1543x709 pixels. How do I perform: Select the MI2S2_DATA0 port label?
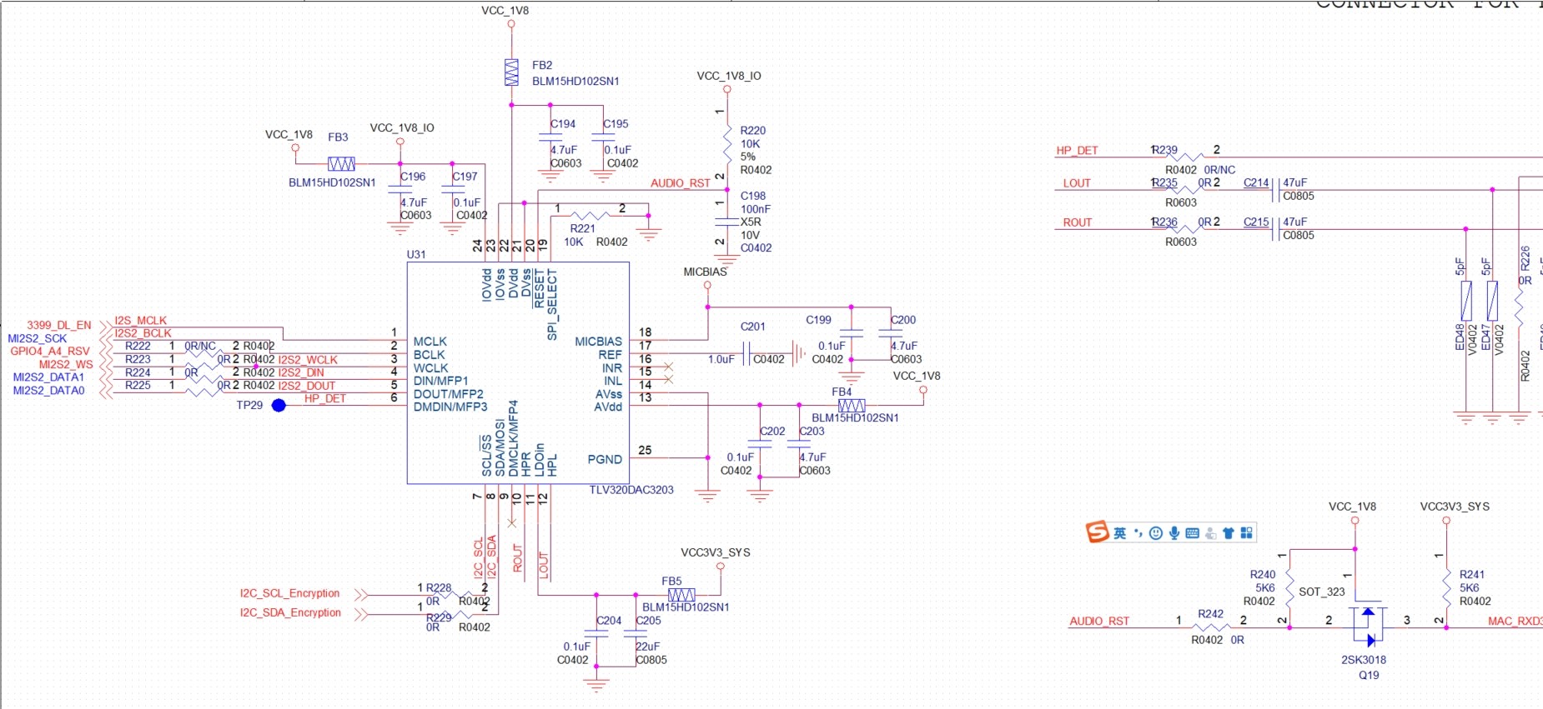48,390
